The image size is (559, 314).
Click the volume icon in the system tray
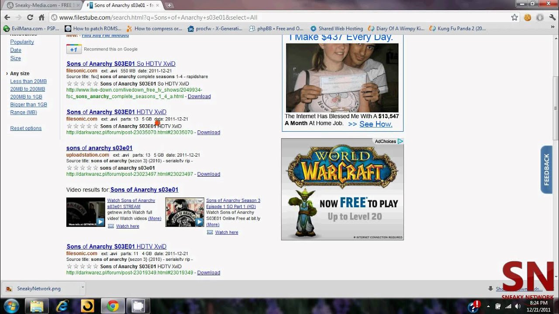point(518,306)
